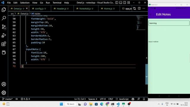Click Ln 72, Col 3 status
The width and height of the screenshot is (190, 107).
coord(80,99)
